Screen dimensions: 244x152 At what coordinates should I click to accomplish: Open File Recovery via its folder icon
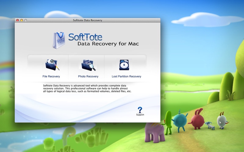point(52,65)
